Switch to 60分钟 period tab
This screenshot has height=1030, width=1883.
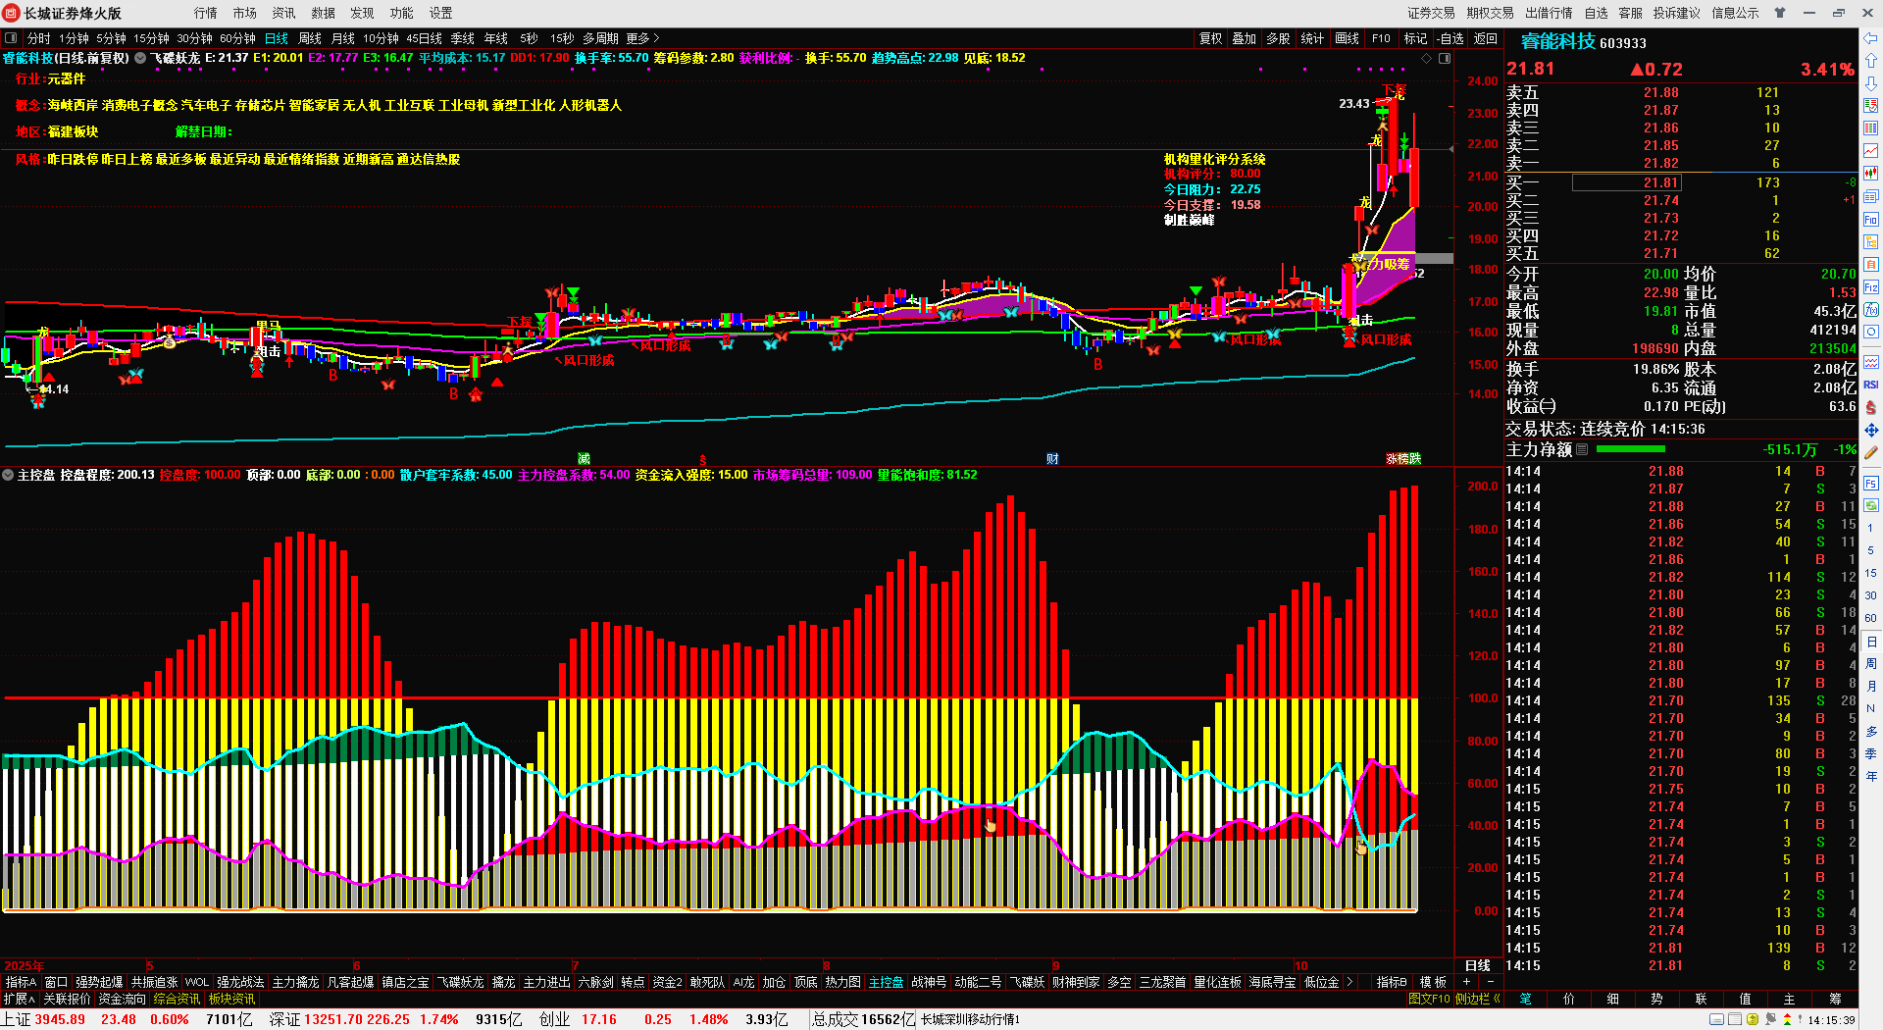238,38
